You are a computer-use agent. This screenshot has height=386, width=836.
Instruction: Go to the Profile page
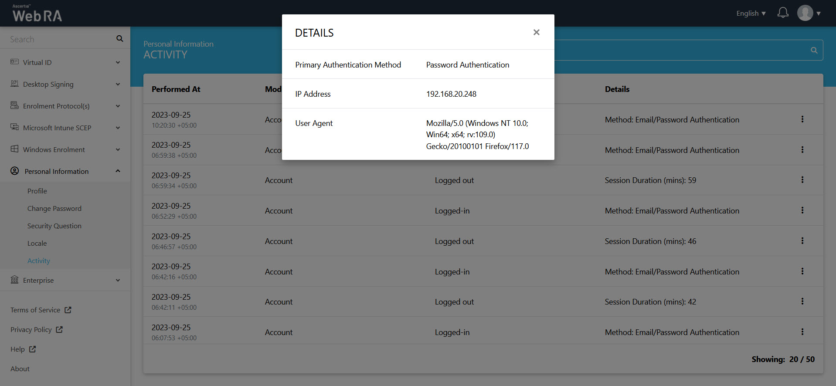pyautogui.click(x=37, y=191)
